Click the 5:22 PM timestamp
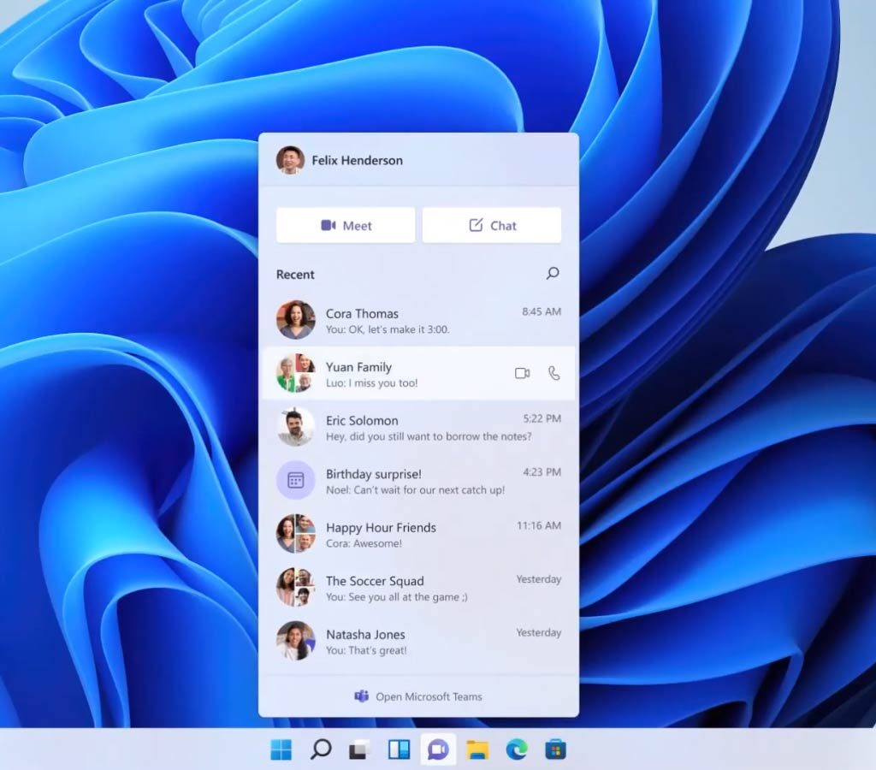The width and height of the screenshot is (876, 770). point(542,418)
